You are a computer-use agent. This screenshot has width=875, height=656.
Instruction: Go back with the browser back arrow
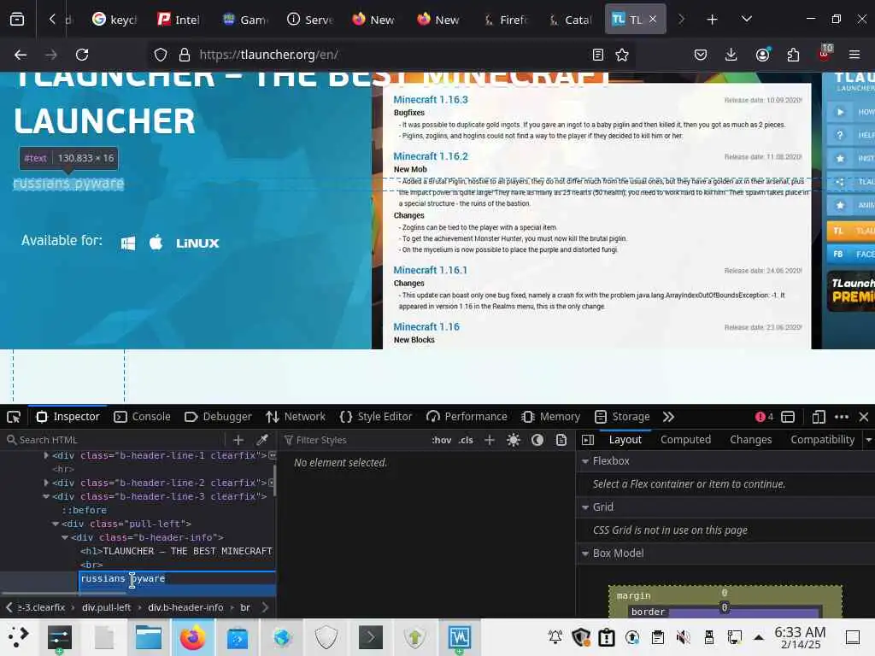(x=21, y=55)
